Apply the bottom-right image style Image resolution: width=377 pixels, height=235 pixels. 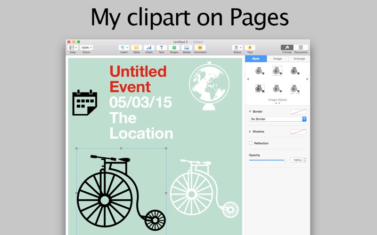pos(295,89)
